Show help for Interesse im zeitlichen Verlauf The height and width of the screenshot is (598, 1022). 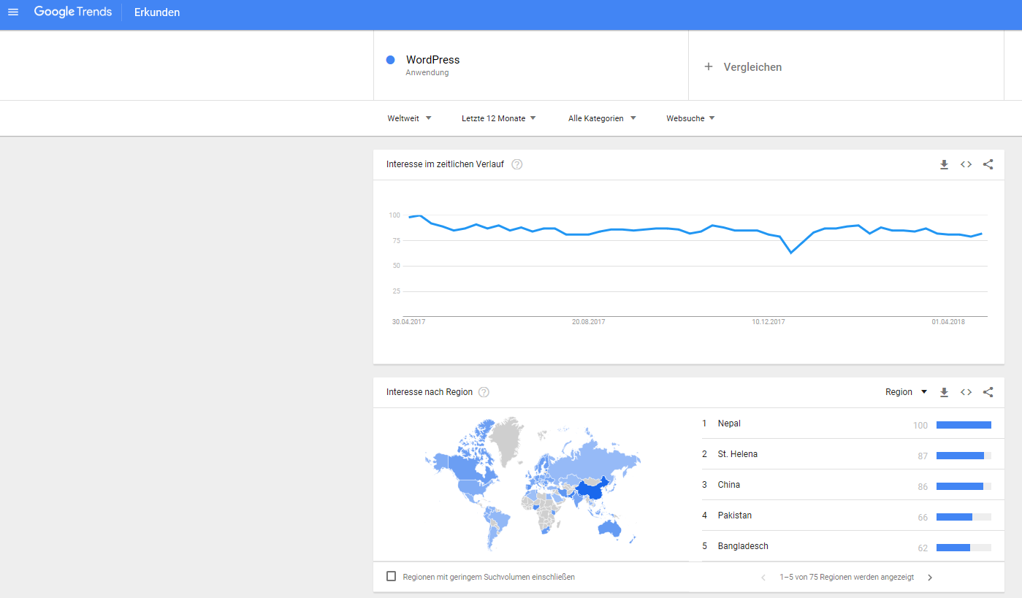[x=517, y=164]
